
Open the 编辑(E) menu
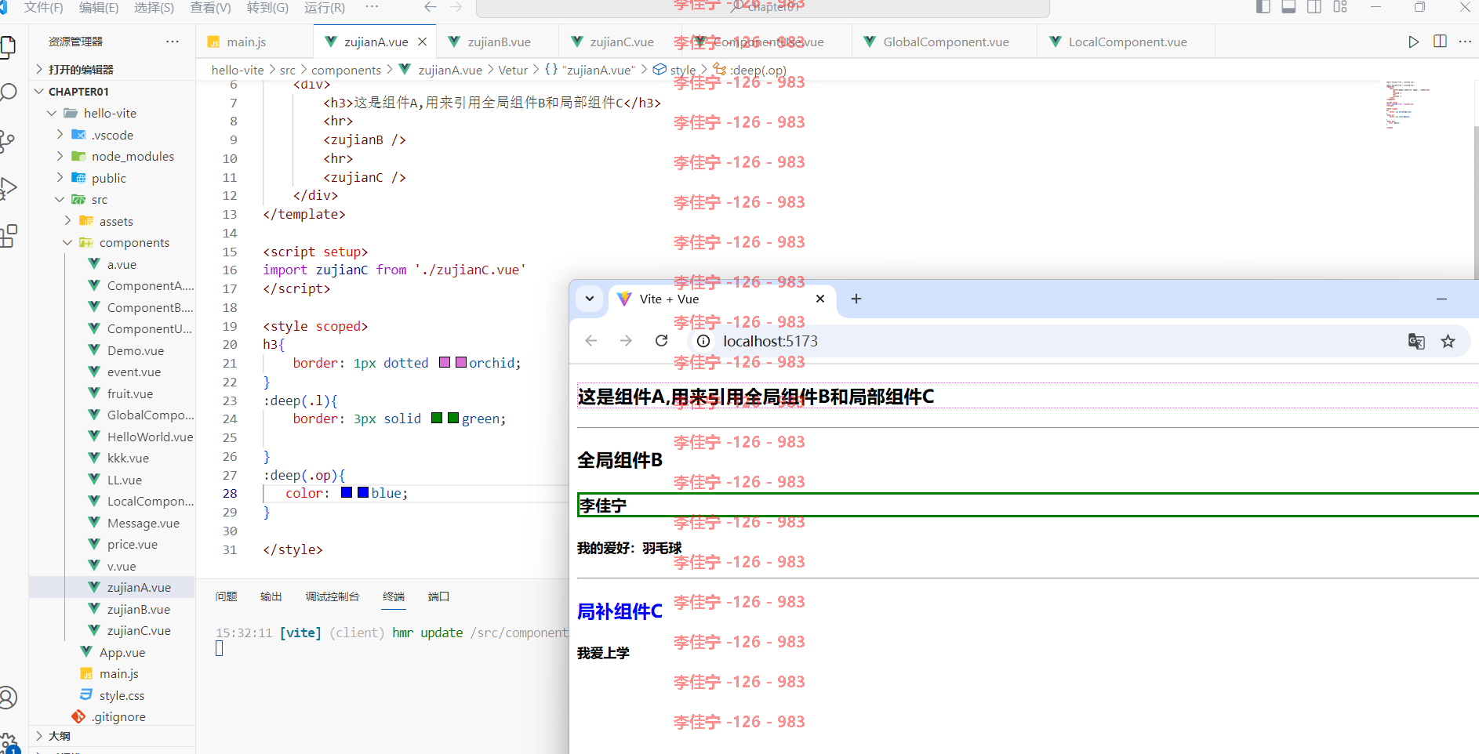[x=99, y=7]
